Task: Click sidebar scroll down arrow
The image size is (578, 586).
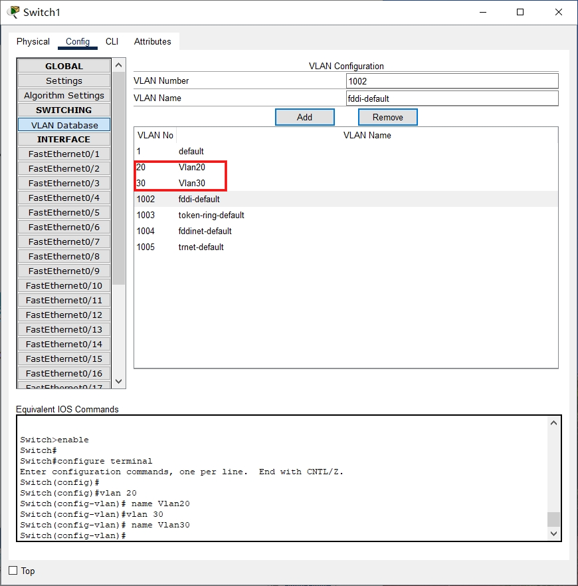Action: click(119, 381)
